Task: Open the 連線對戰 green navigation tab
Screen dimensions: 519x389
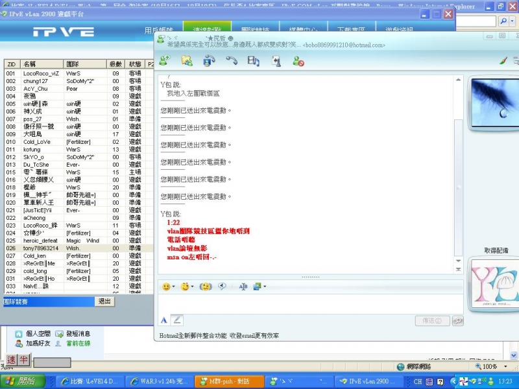Action: point(207,27)
